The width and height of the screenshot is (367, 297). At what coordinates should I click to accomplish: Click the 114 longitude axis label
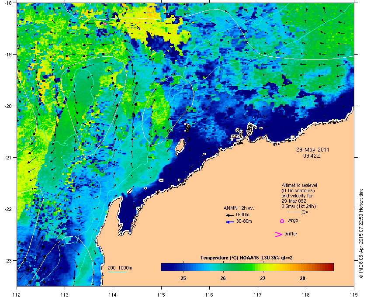[x=113, y=294]
